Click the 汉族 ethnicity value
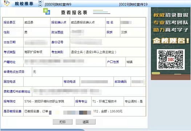 pyautogui.click(x=124, y=32)
